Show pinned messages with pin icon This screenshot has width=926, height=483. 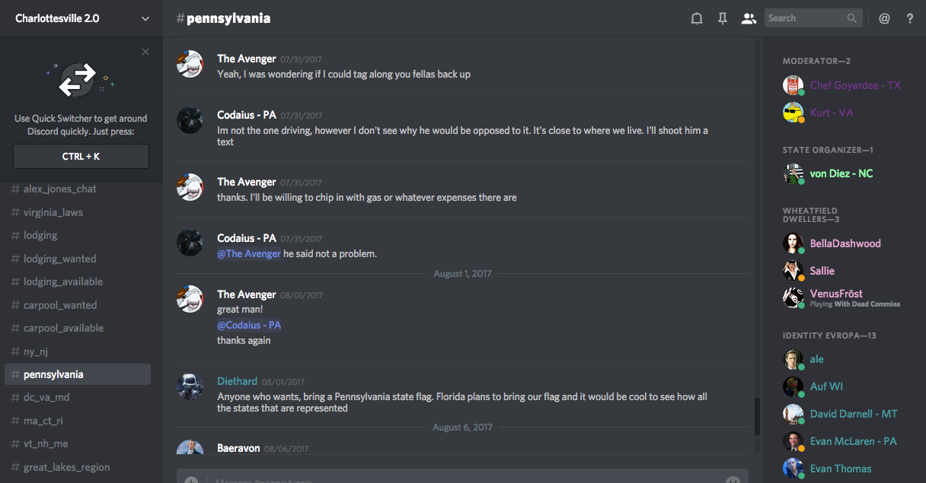(x=723, y=18)
